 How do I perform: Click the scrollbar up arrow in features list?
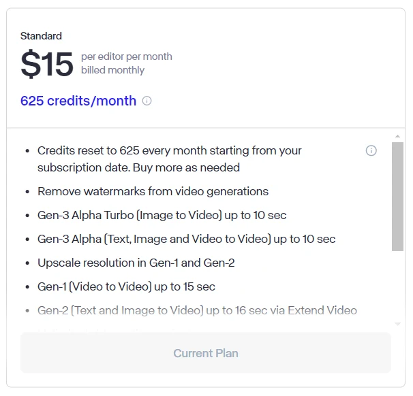click(x=397, y=136)
